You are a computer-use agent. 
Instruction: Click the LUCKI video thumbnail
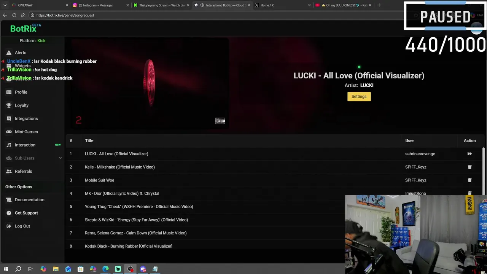click(150, 84)
